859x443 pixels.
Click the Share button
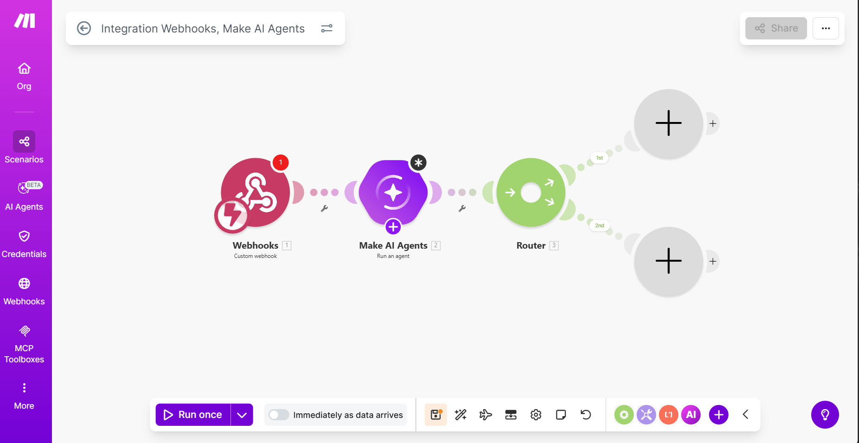(x=776, y=28)
